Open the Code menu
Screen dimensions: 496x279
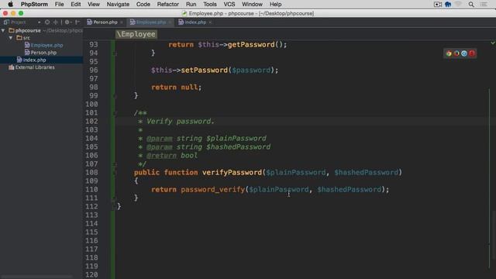point(143,4)
